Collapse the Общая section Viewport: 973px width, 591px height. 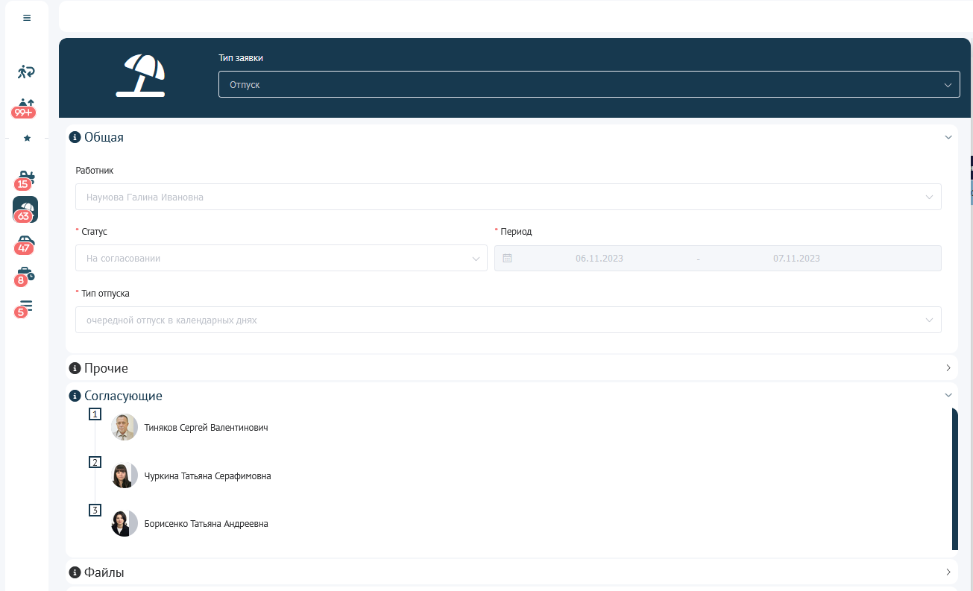(948, 137)
